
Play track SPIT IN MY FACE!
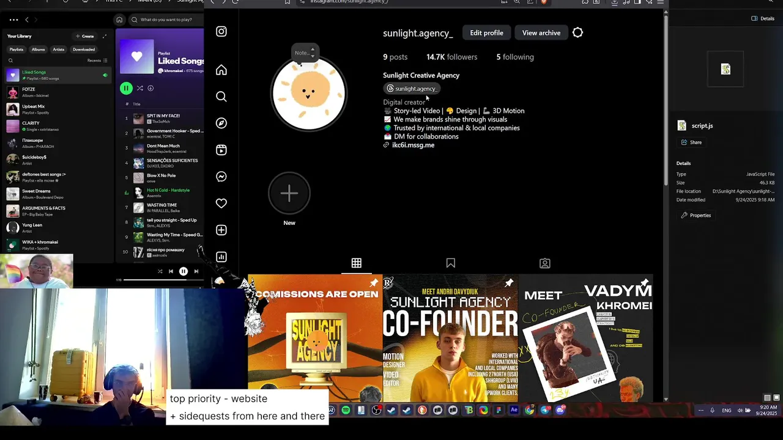click(x=162, y=119)
